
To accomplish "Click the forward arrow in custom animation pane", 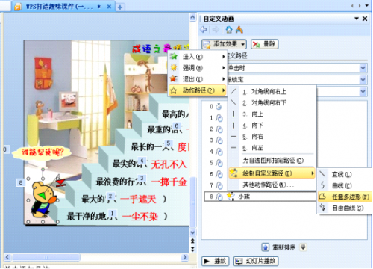I will point(216,30).
